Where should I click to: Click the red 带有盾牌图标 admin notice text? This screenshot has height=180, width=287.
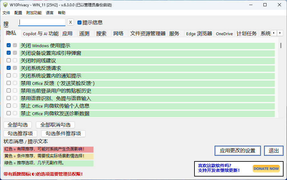pyautogui.click(x=43, y=174)
